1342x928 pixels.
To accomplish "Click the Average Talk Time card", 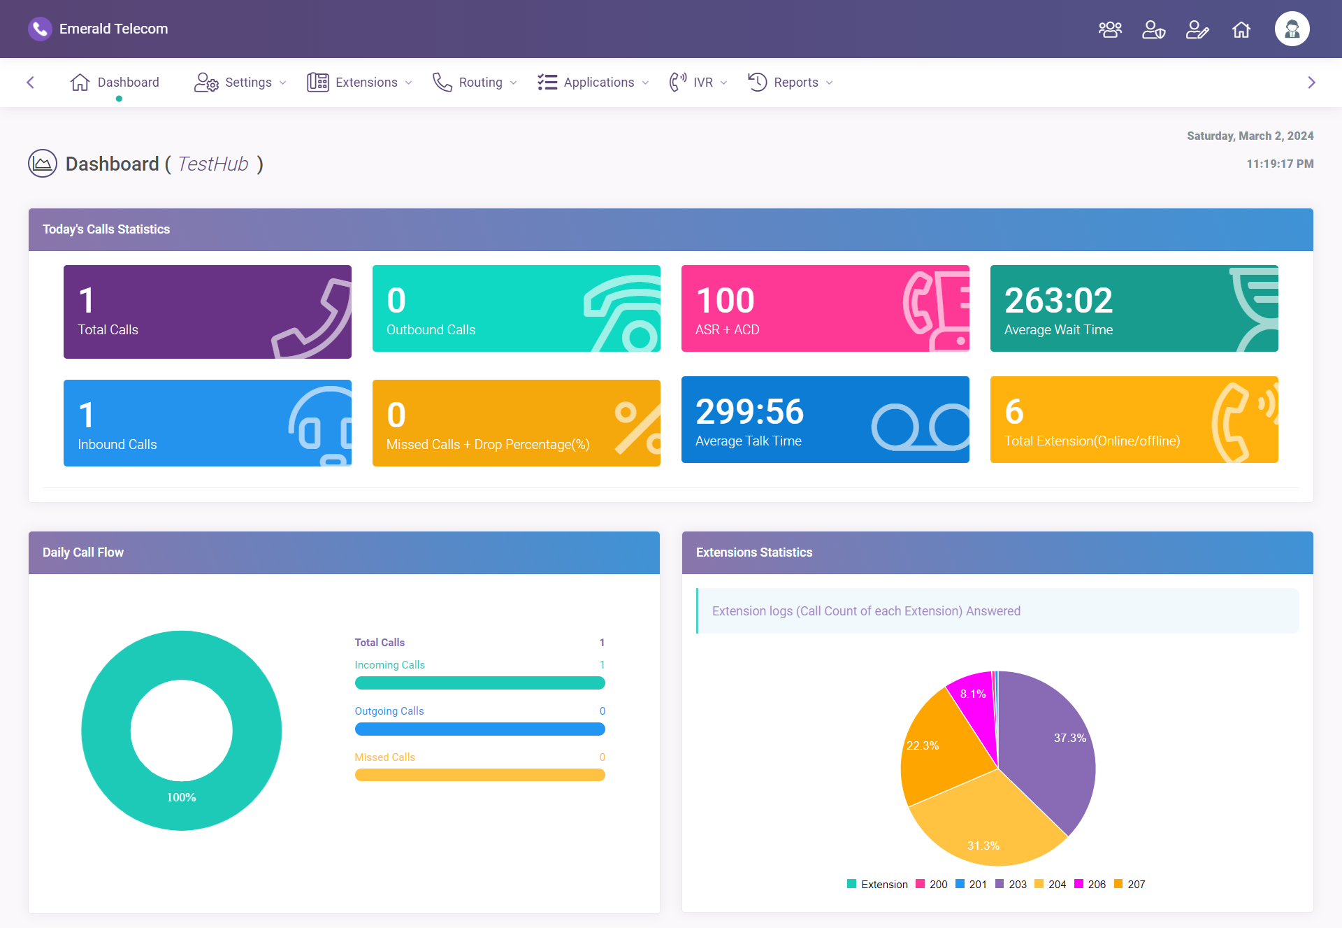I will pyautogui.click(x=825, y=420).
